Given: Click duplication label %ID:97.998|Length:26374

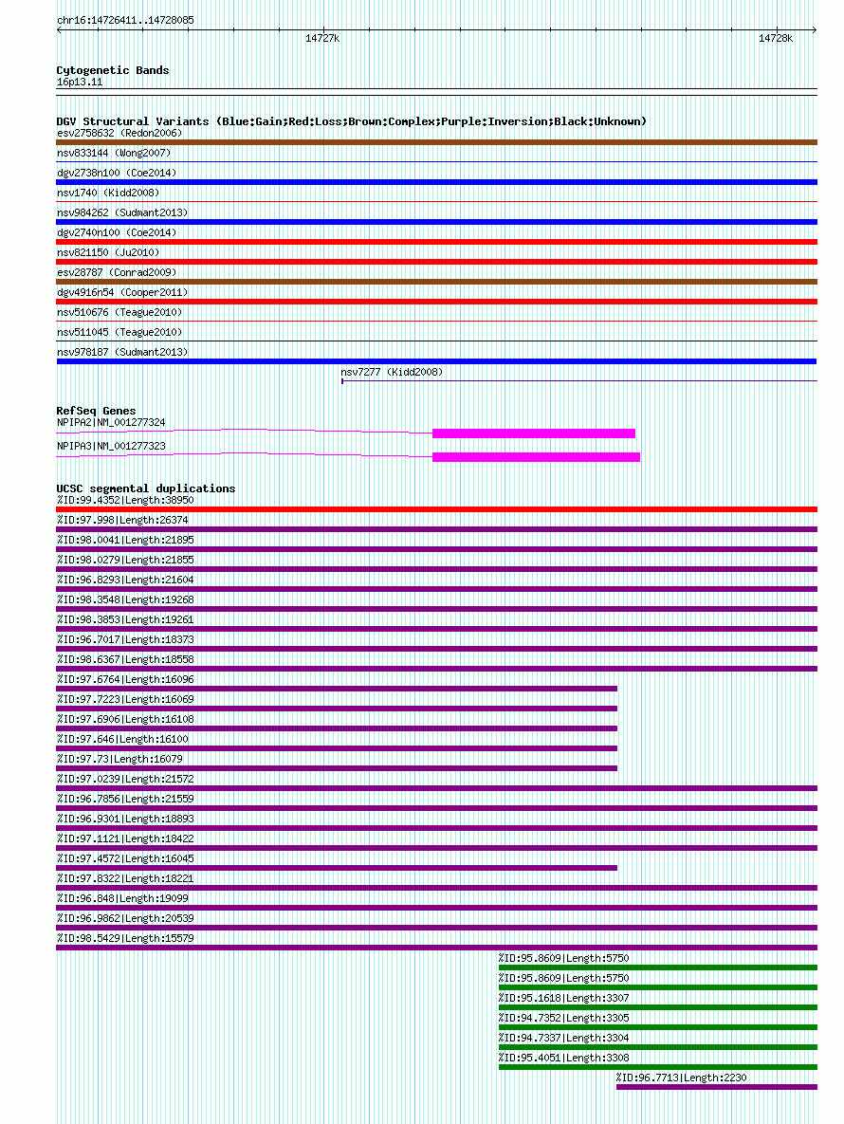Looking at the screenshot, I should [122, 521].
